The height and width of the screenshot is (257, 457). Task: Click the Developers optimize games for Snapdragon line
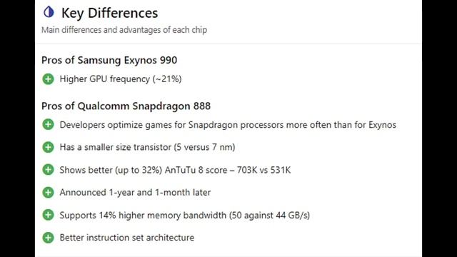228,125
